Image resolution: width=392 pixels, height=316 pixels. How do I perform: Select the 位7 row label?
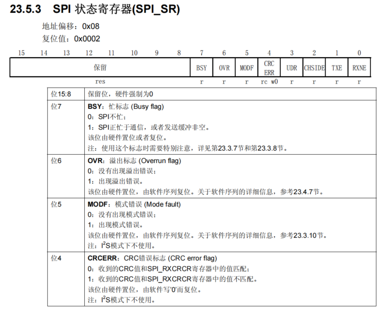click(x=56, y=105)
